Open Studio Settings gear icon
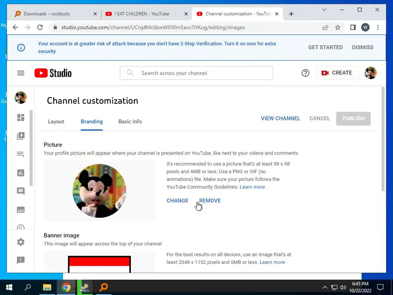This screenshot has width=393, height=295. tap(21, 242)
